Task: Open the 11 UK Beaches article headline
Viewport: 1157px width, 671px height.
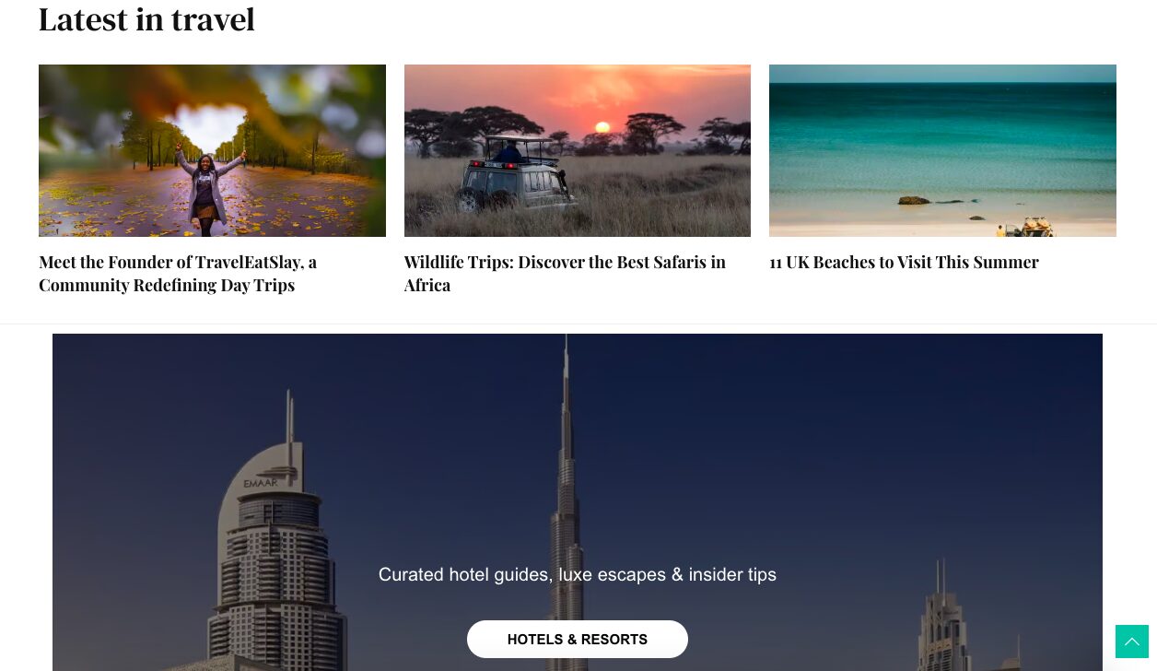Action: [x=904, y=263]
